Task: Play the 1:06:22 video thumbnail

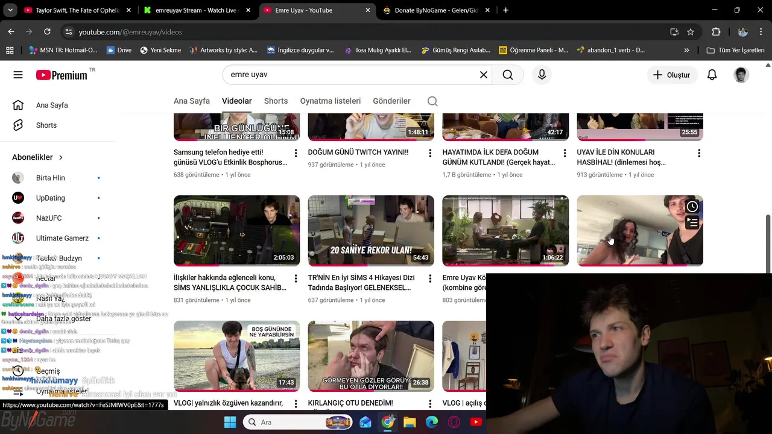Action: tap(505, 230)
